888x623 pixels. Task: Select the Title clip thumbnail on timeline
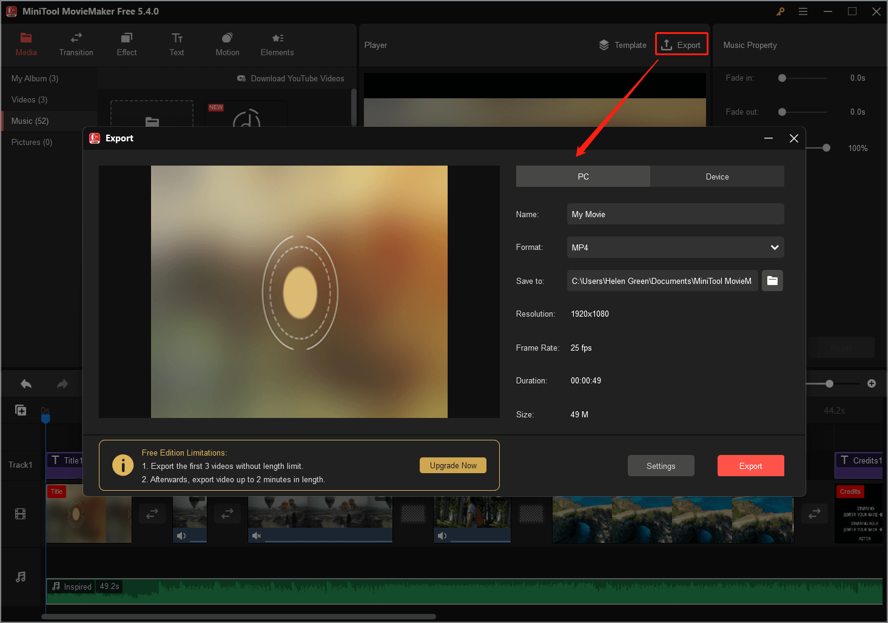click(89, 513)
